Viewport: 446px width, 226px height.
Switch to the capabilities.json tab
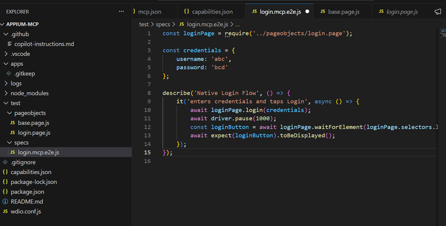(208, 11)
